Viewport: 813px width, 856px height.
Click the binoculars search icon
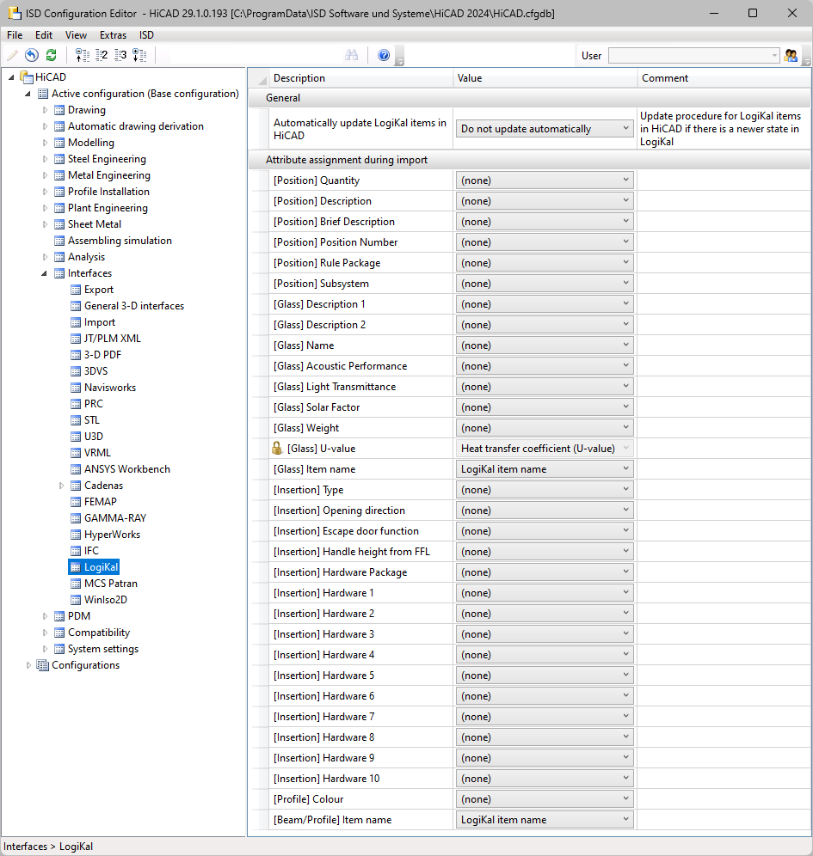tap(351, 55)
